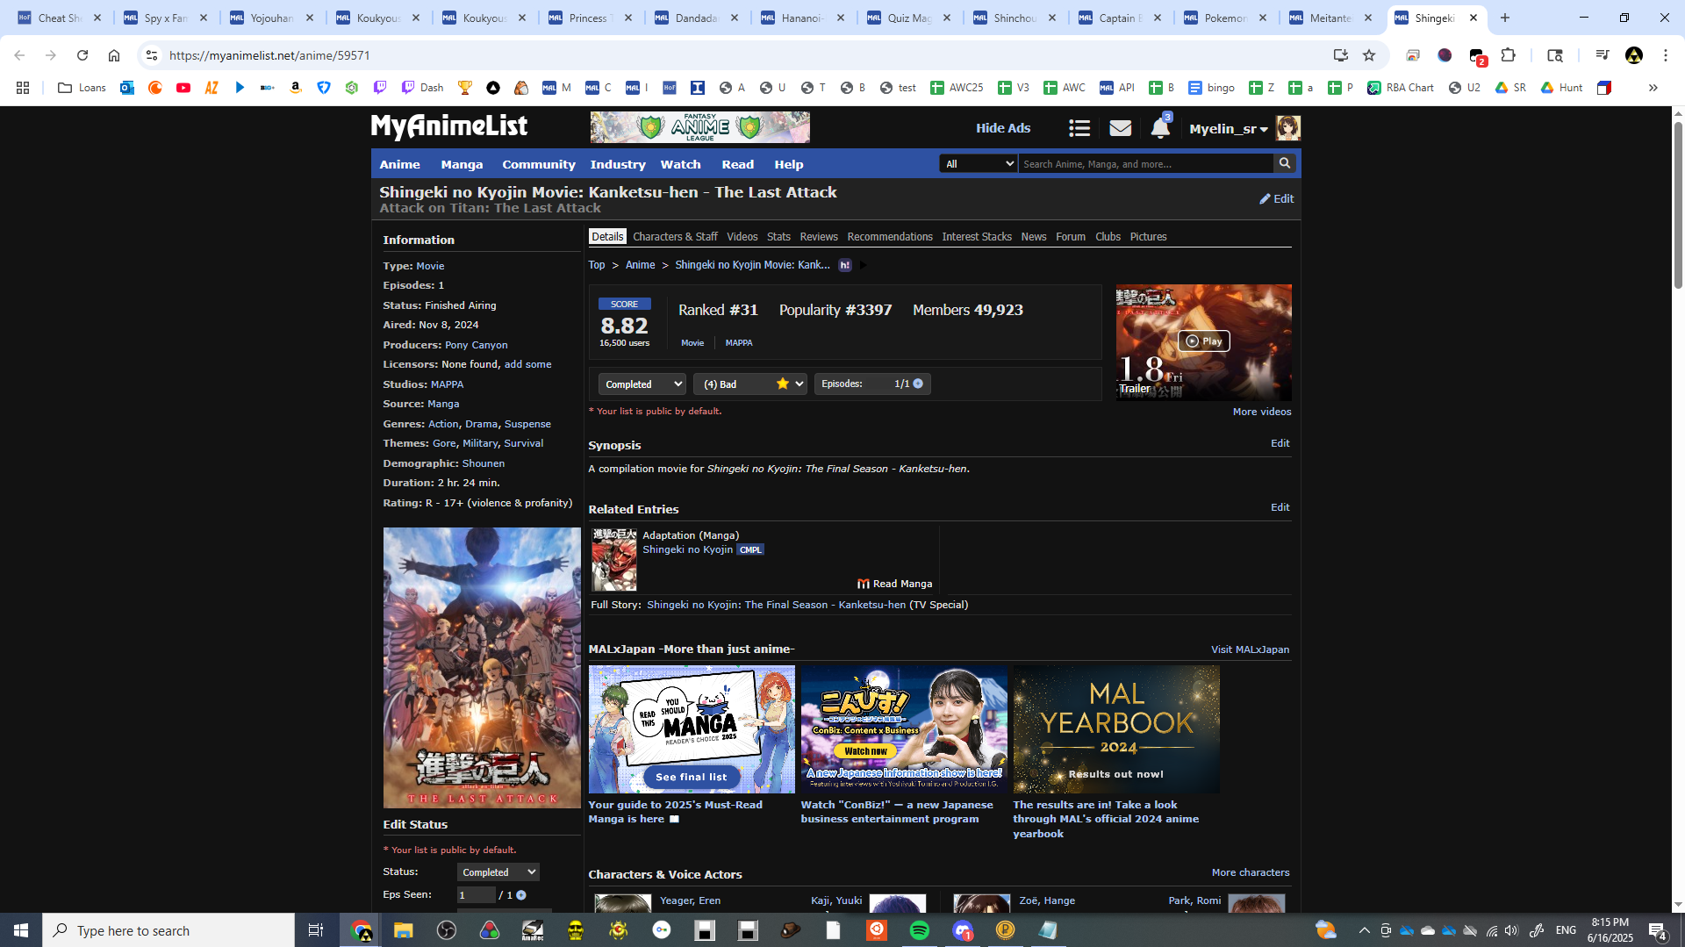Open the notifications bell icon
Screen dimensions: 1685x947
[1160, 128]
